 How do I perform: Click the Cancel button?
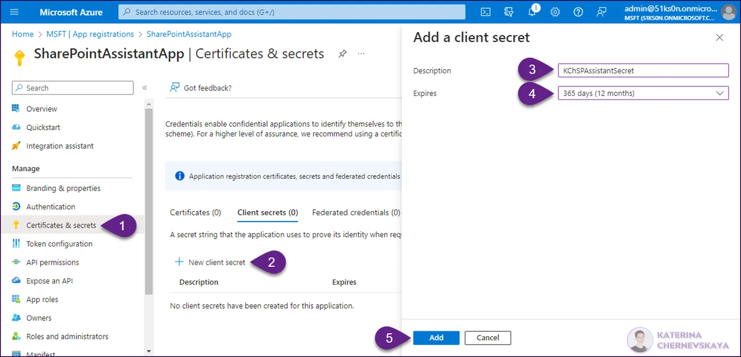[x=488, y=338]
